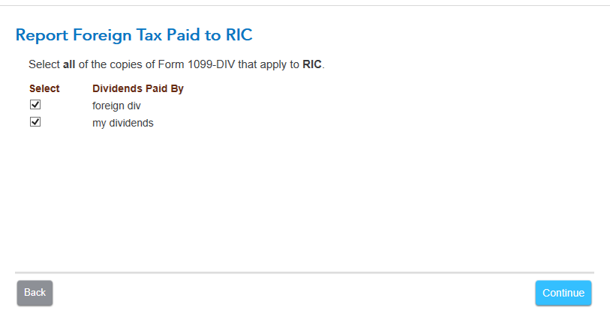Click the bold "RIC" ending the instruction sentence
The image size is (610, 328).
[x=312, y=65]
